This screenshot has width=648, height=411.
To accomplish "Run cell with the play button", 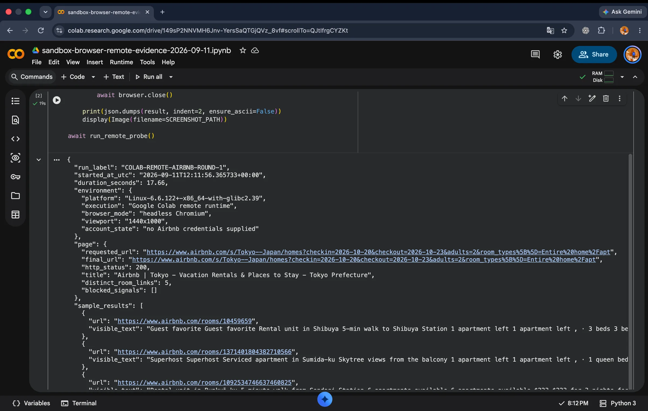I will tap(57, 100).
